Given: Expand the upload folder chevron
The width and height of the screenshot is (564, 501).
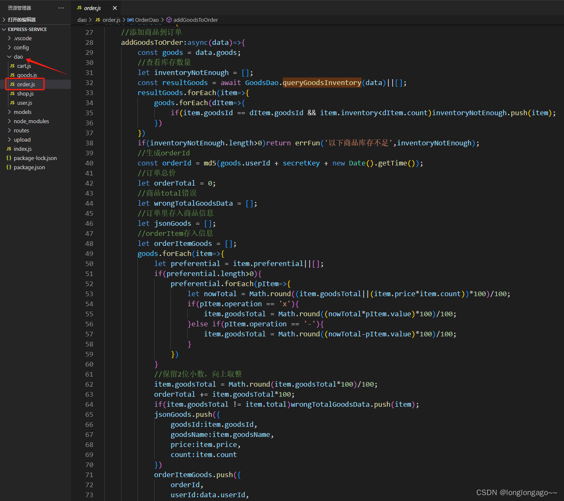Looking at the screenshot, I should point(10,139).
